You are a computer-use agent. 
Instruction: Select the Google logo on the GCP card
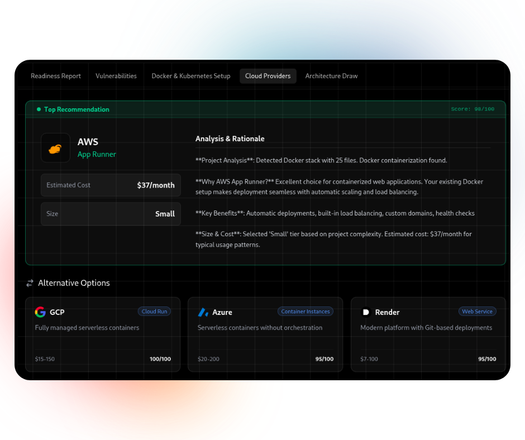pyautogui.click(x=40, y=312)
